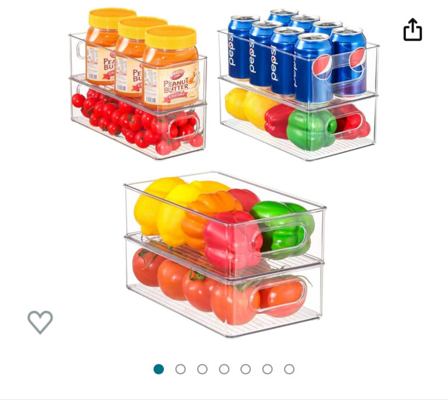This screenshot has height=400, width=448.
Task: Click the front Pepsi can with logo
Action: [313, 69]
